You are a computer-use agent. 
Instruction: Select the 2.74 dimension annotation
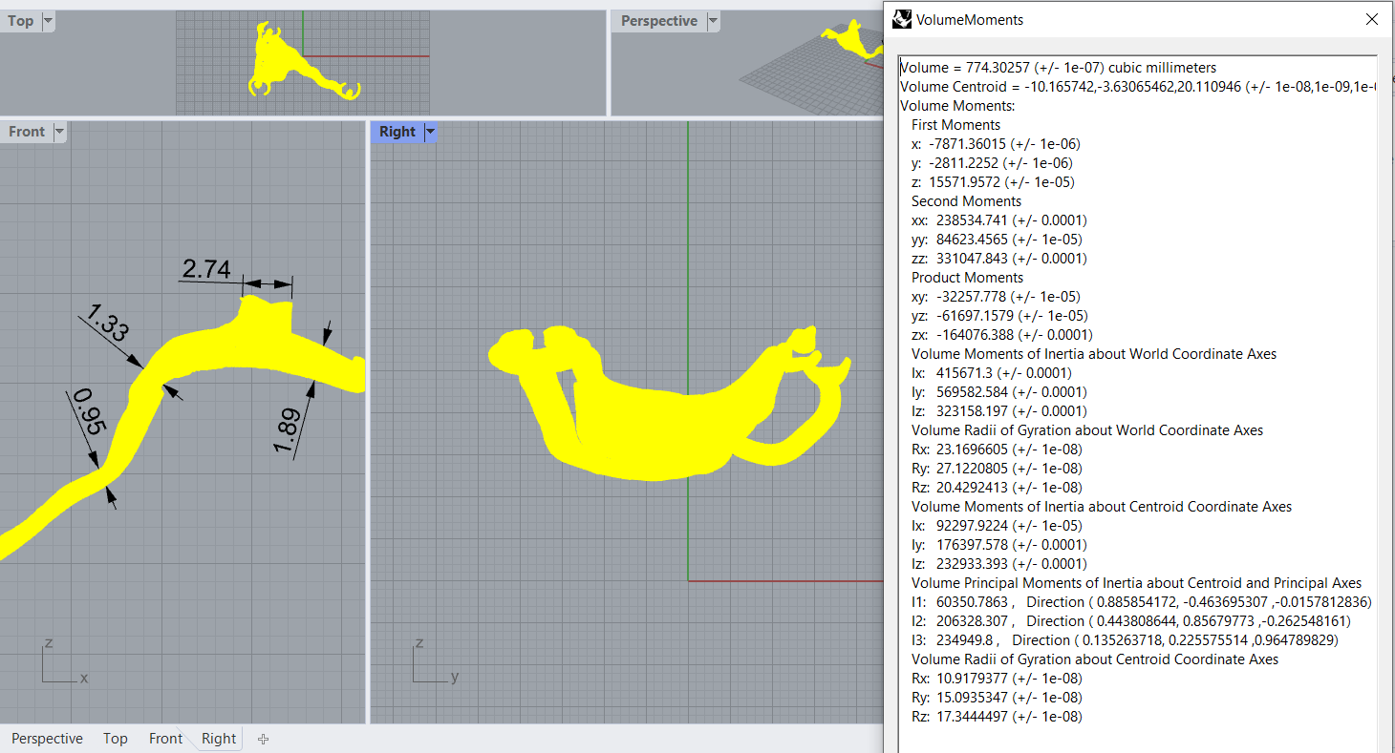tap(206, 270)
